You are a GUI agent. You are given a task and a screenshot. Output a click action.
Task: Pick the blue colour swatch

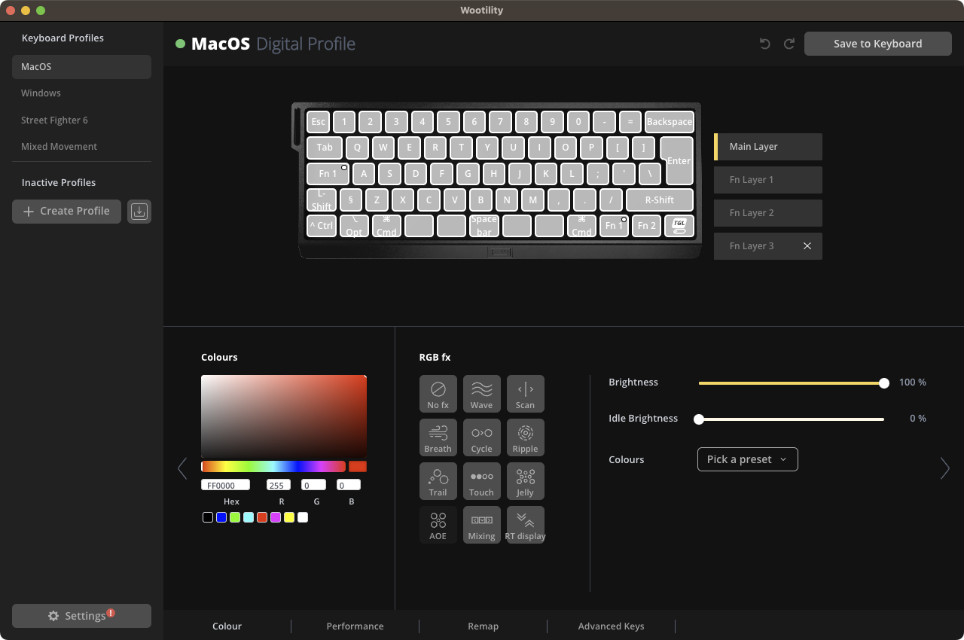click(221, 517)
